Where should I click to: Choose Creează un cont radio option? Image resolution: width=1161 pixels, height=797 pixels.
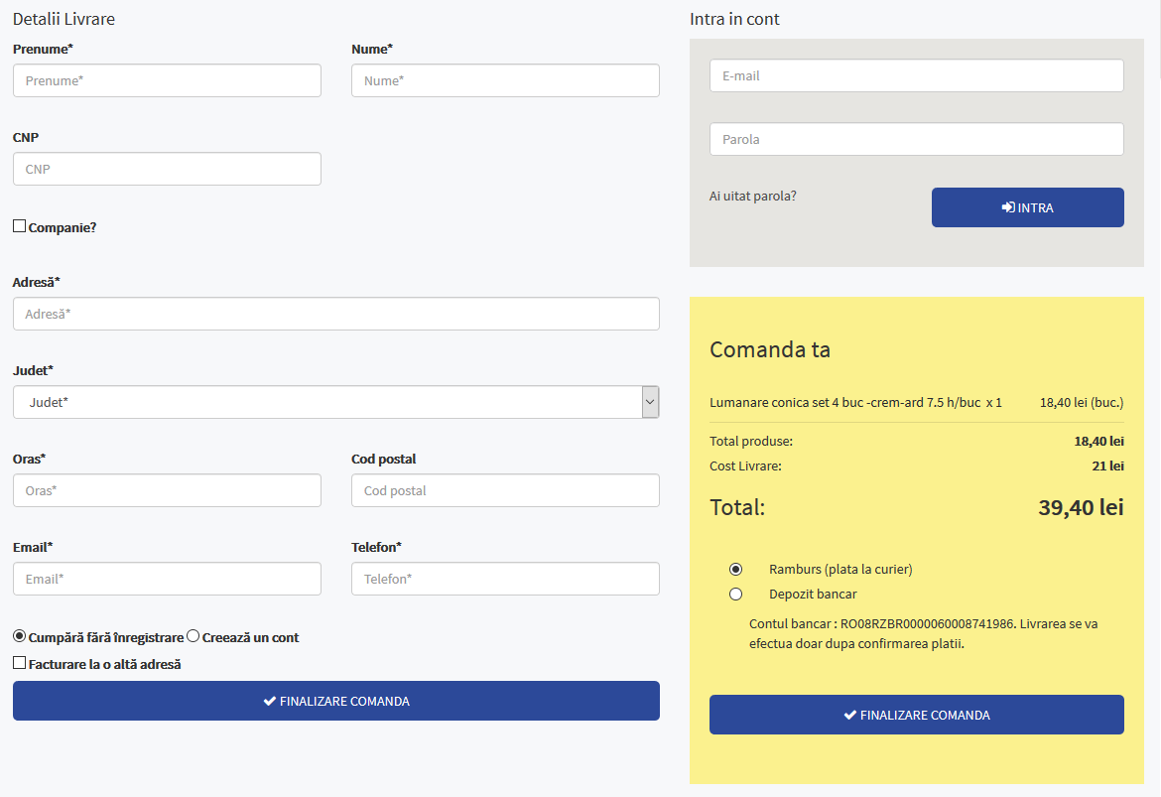click(x=193, y=636)
